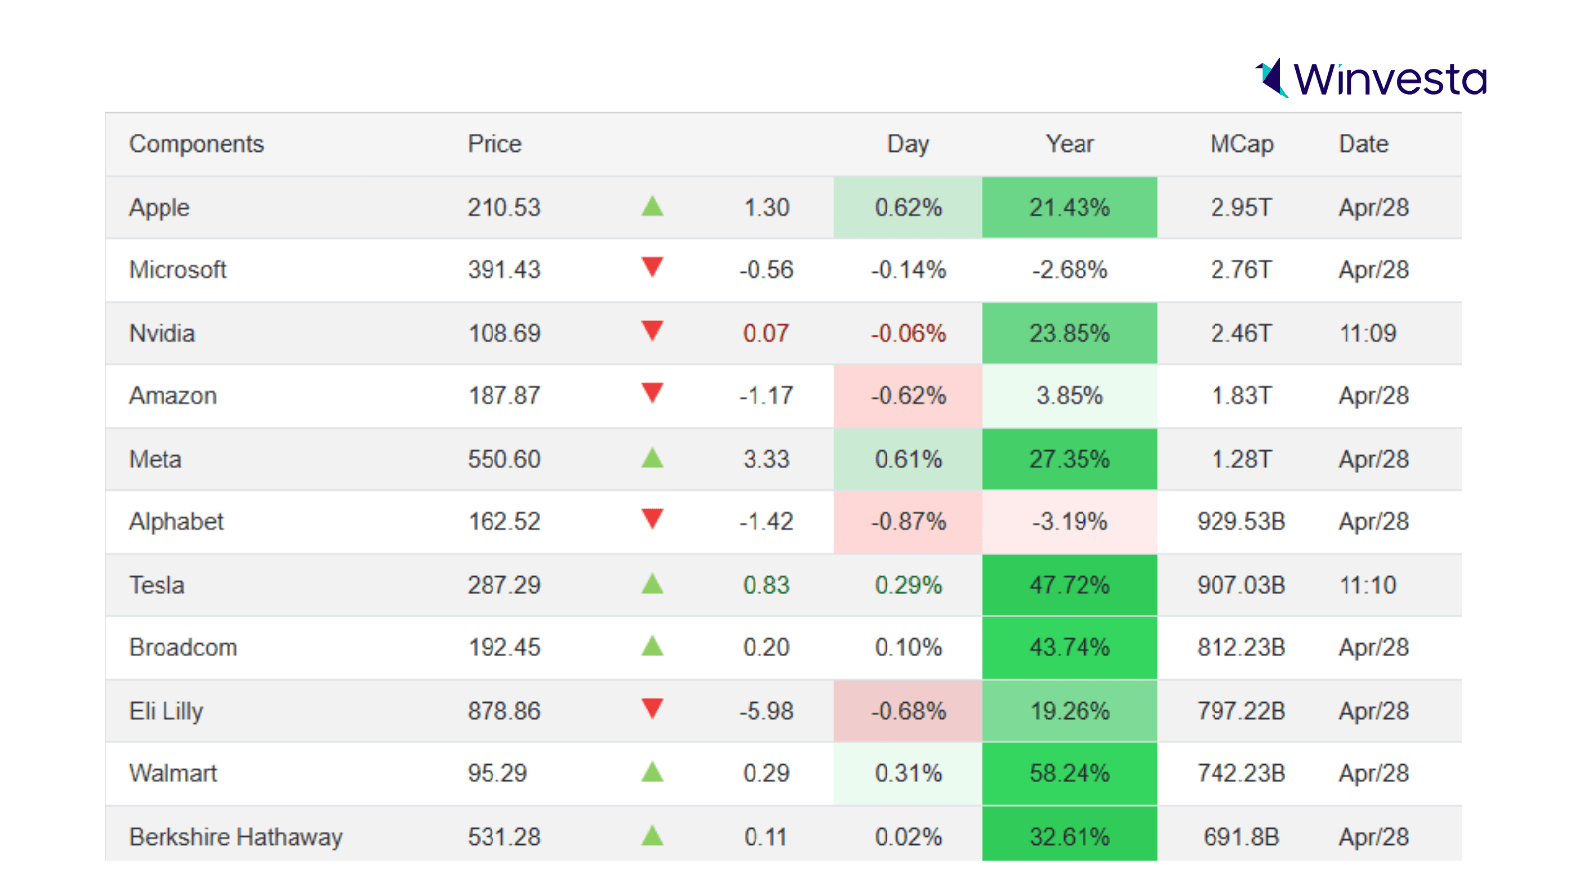Sort by the Day column header

coord(908,144)
